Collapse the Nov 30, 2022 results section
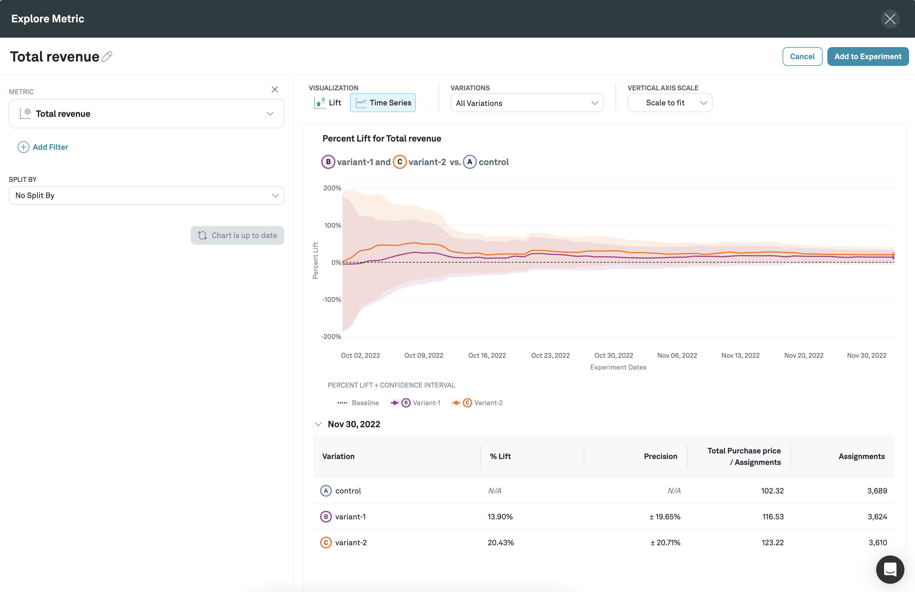This screenshot has width=915, height=592. (318, 424)
